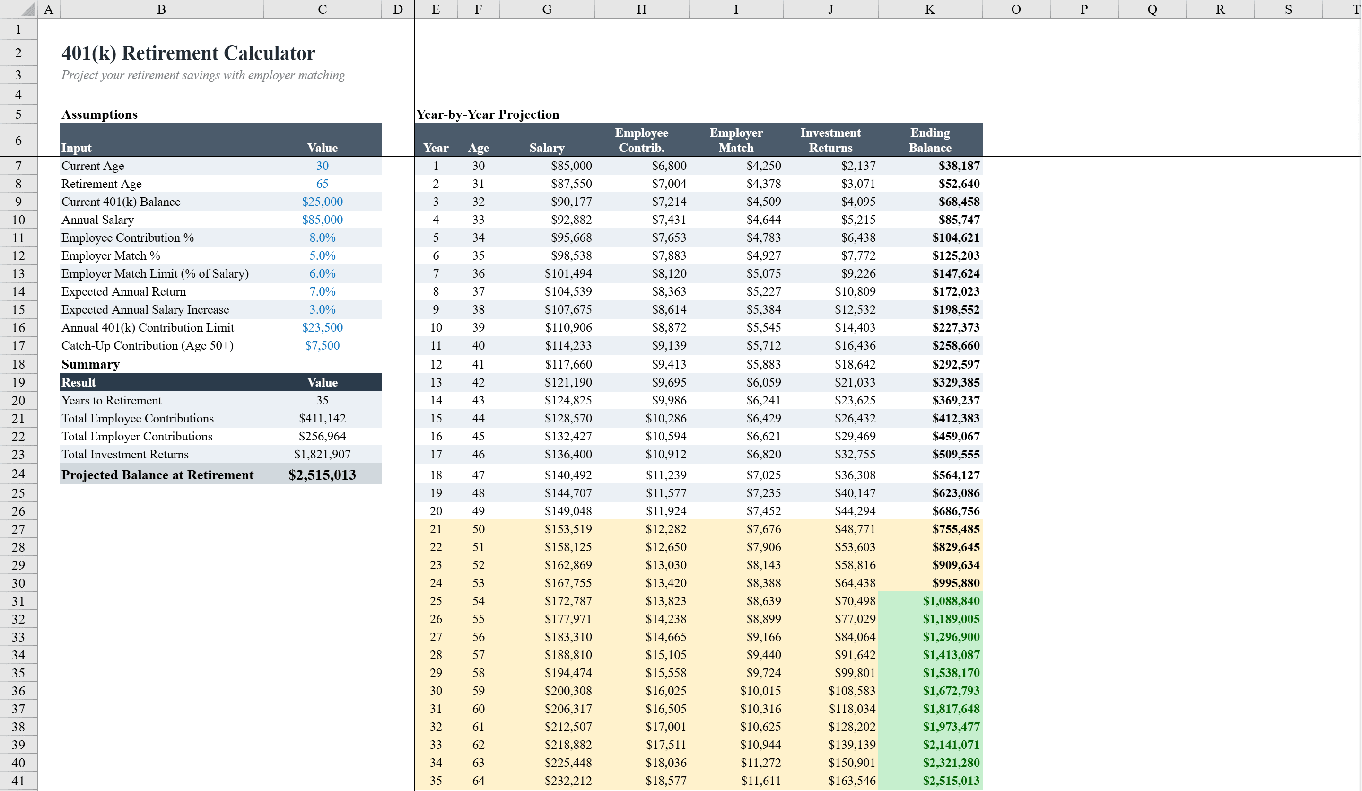
Task: Select column K header
Action: (x=931, y=9)
